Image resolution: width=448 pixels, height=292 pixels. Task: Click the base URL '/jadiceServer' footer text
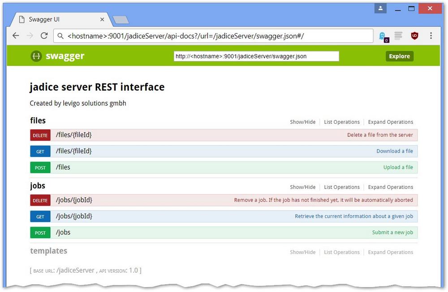[76, 270]
